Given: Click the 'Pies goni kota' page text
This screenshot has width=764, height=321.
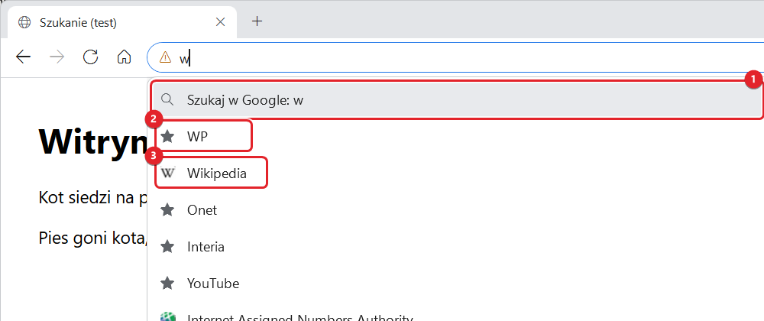Looking at the screenshot, I should pyautogui.click(x=92, y=238).
